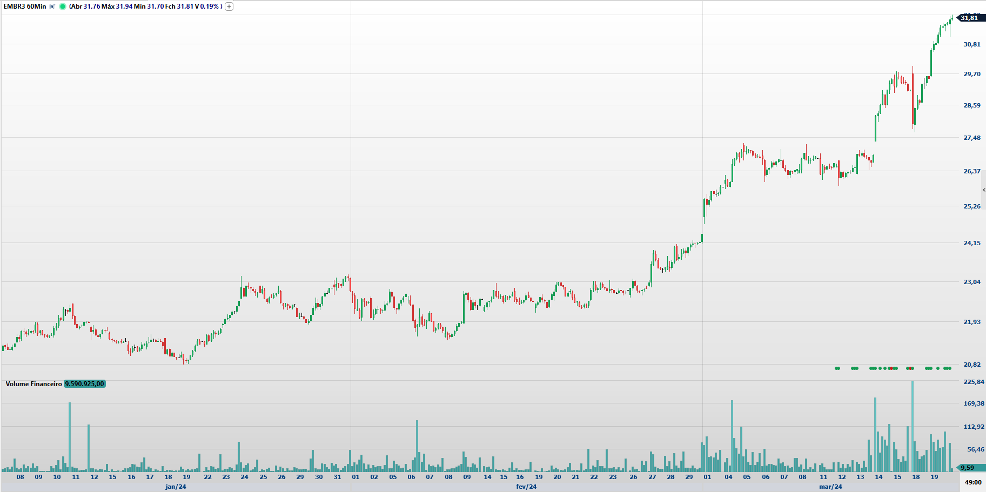Click the tall volume bar on day 11 in January
Viewport: 986px width, 492px height.
[70, 437]
